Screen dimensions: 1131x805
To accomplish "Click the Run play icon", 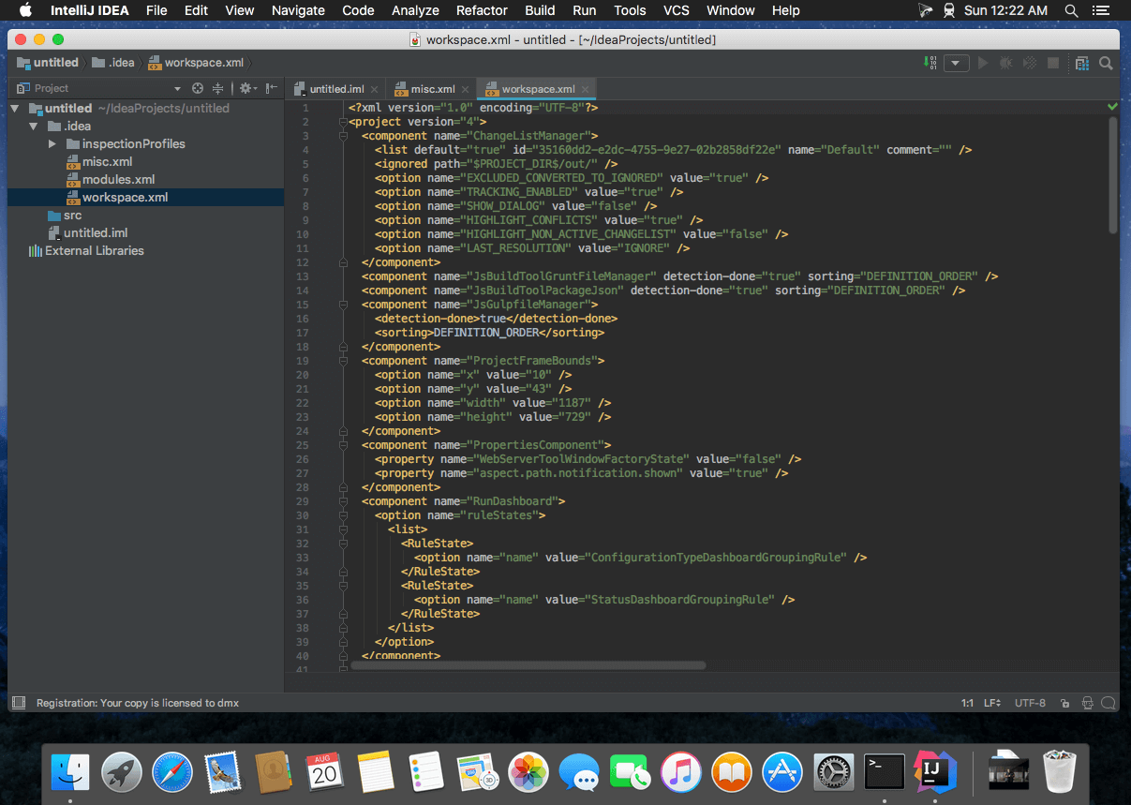I will coord(983,63).
